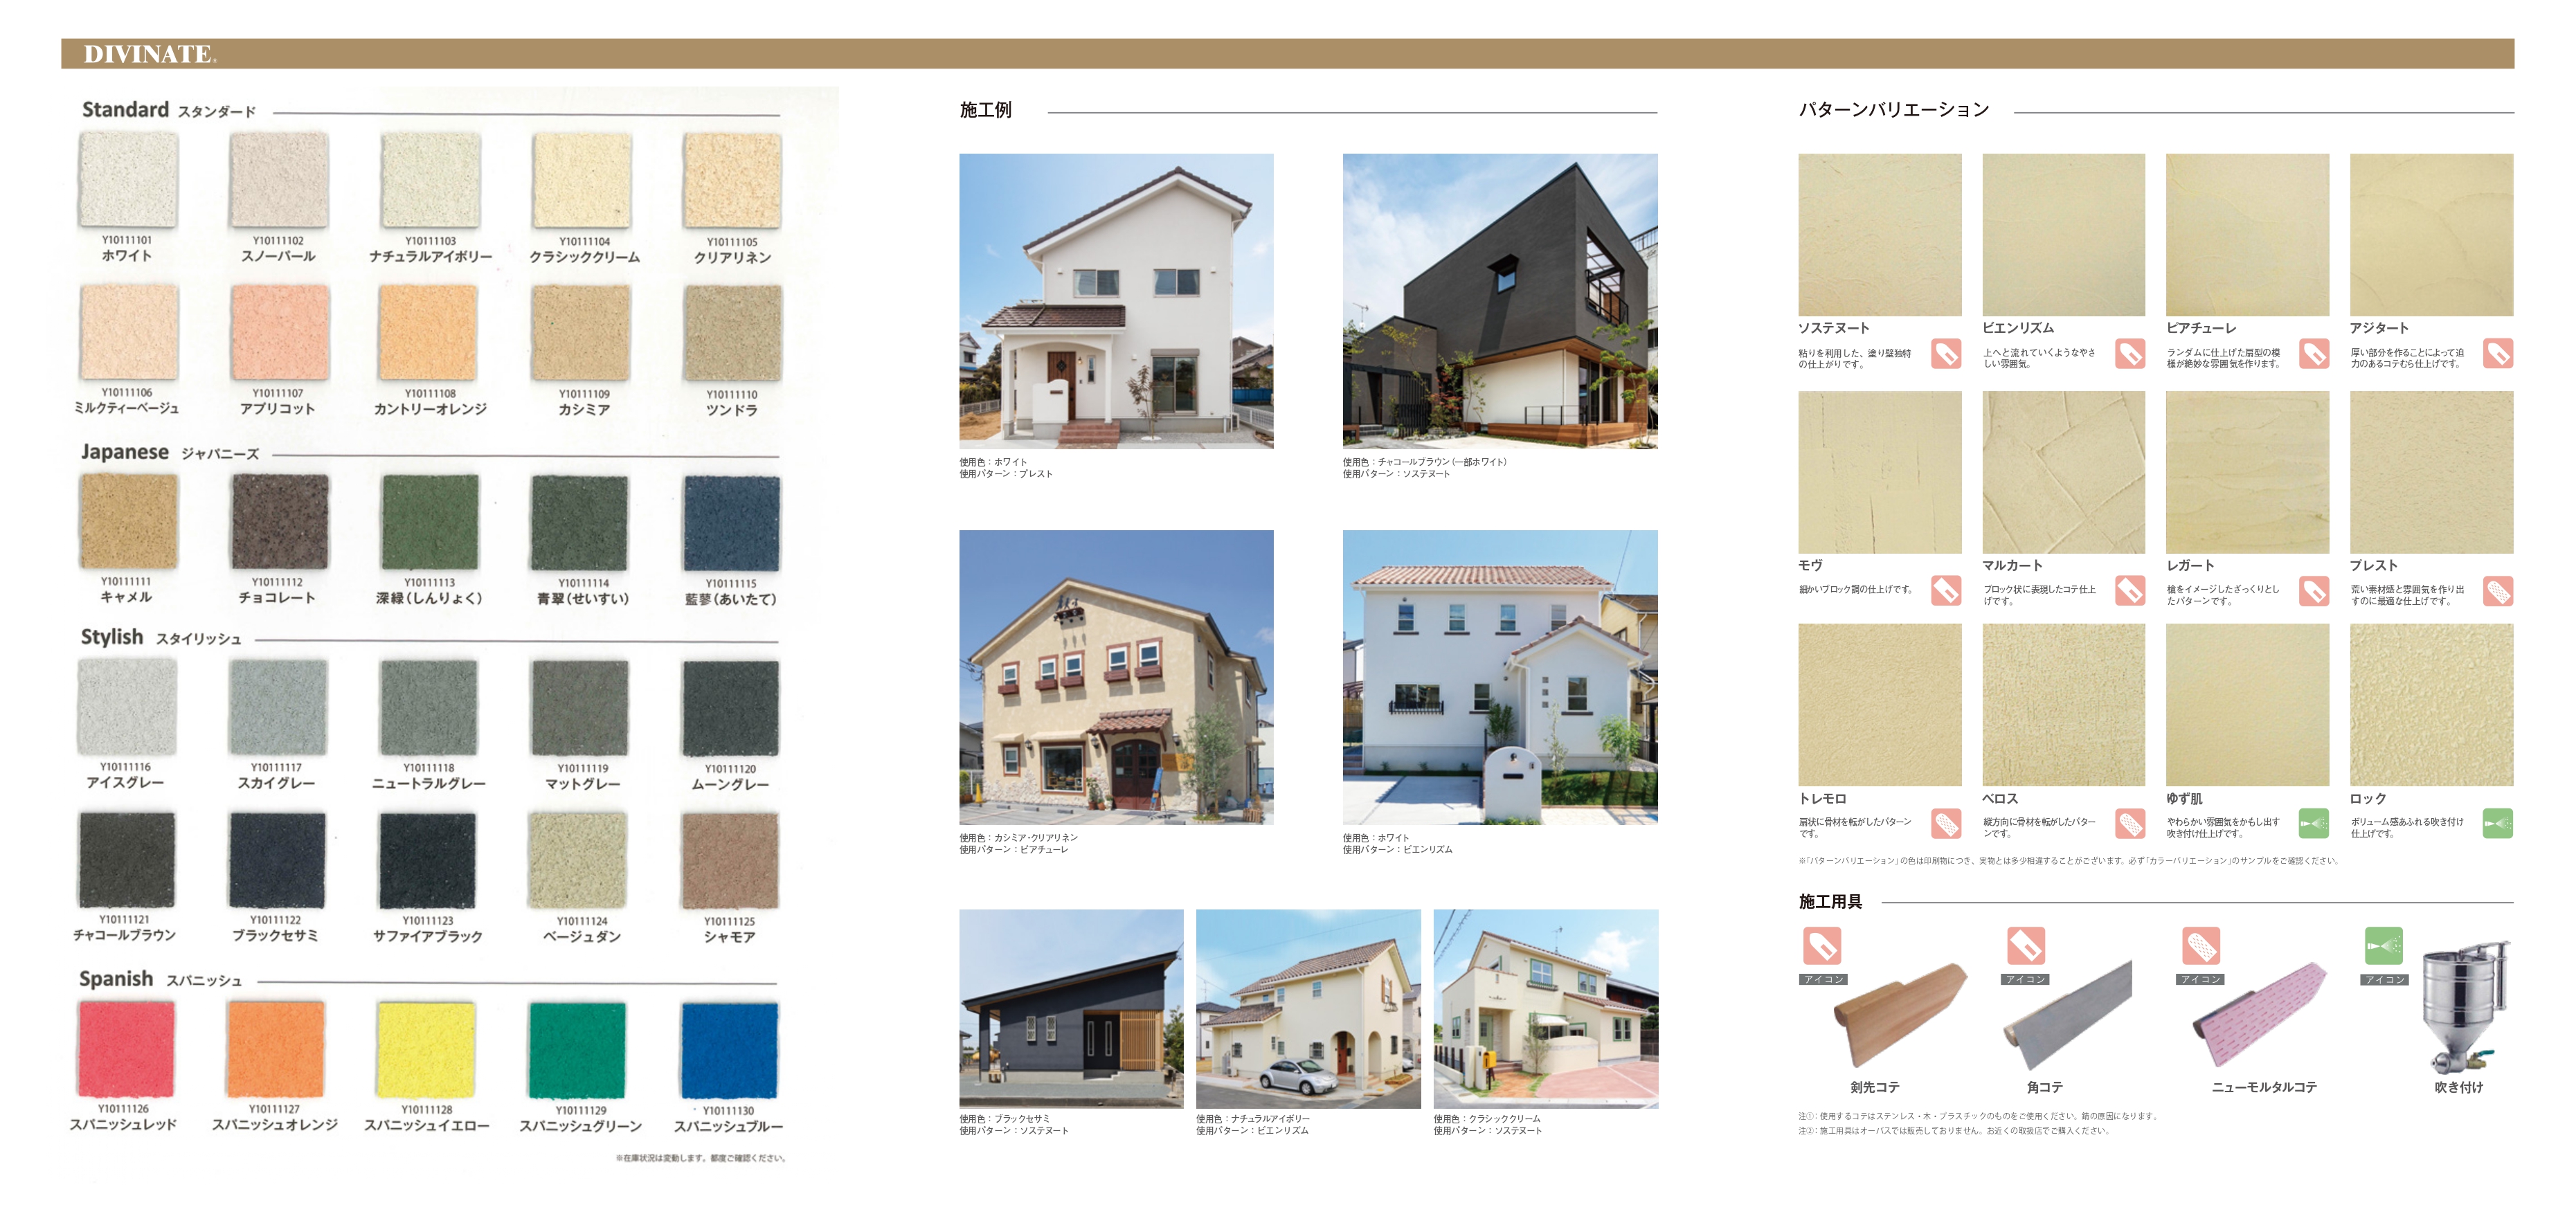Click the green spray icon beside ロック

2497,824
